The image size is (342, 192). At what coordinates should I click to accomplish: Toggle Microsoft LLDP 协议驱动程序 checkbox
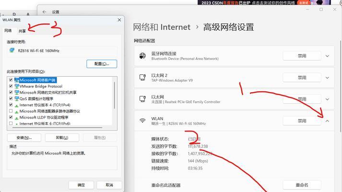click(x=11, y=117)
